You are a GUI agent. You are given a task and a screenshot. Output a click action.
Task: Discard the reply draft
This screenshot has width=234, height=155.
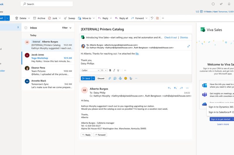[x=101, y=78]
